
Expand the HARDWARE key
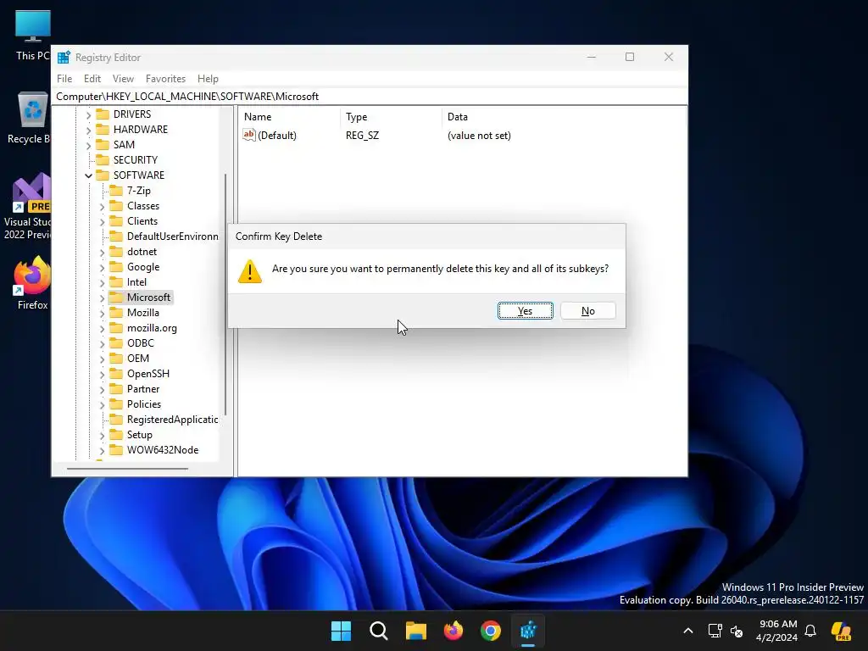[x=88, y=130]
